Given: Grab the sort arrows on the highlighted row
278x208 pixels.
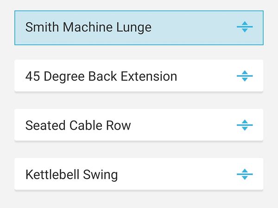Looking at the screenshot, I should 245,27.
